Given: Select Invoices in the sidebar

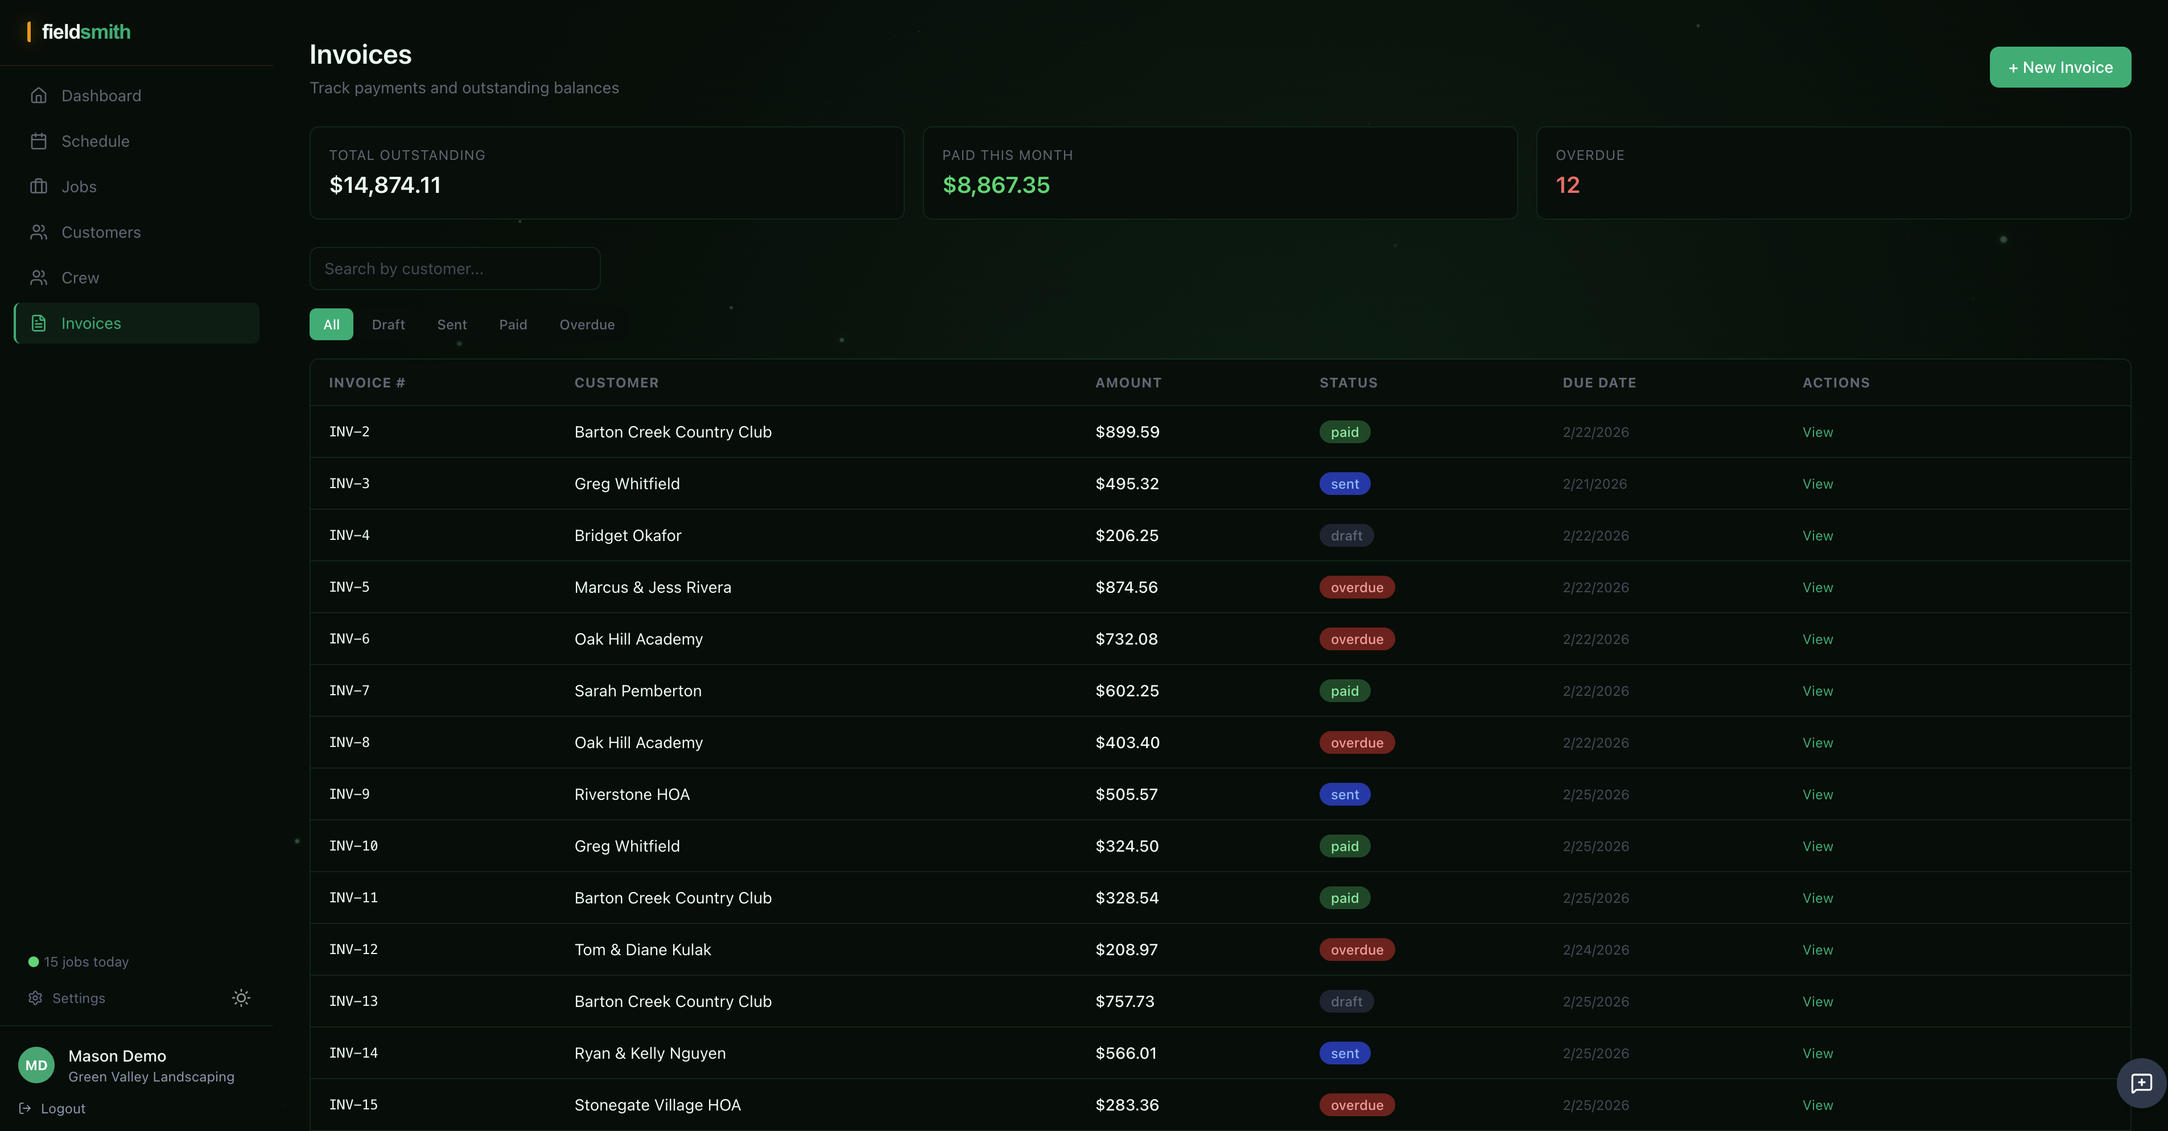Looking at the screenshot, I should click(x=137, y=323).
